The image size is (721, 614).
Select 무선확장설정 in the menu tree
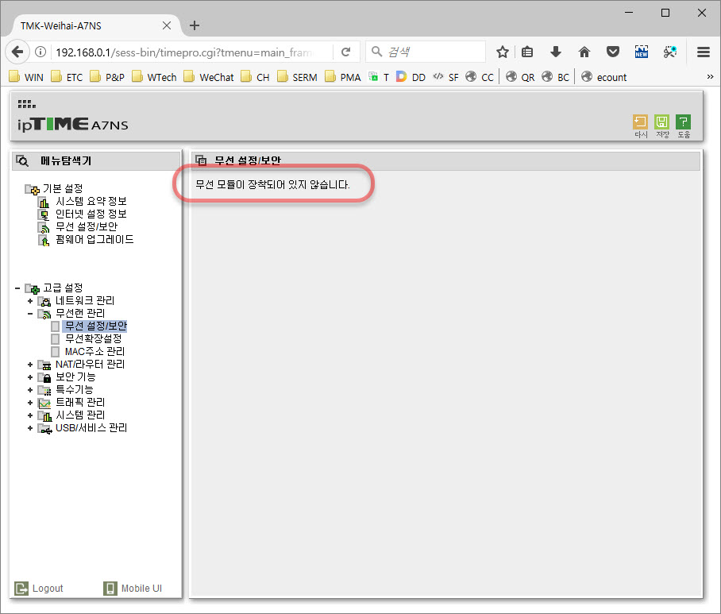coord(94,339)
